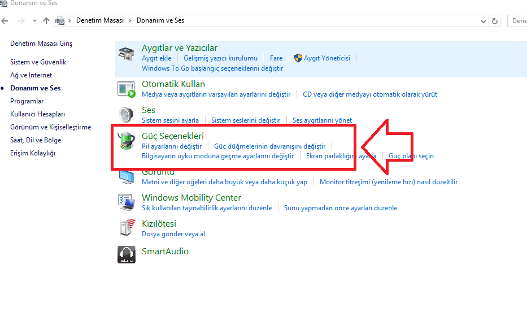Click Metni ve diğer öğeleri daha büyük link
Screen dimensions: 527x312
point(224,182)
